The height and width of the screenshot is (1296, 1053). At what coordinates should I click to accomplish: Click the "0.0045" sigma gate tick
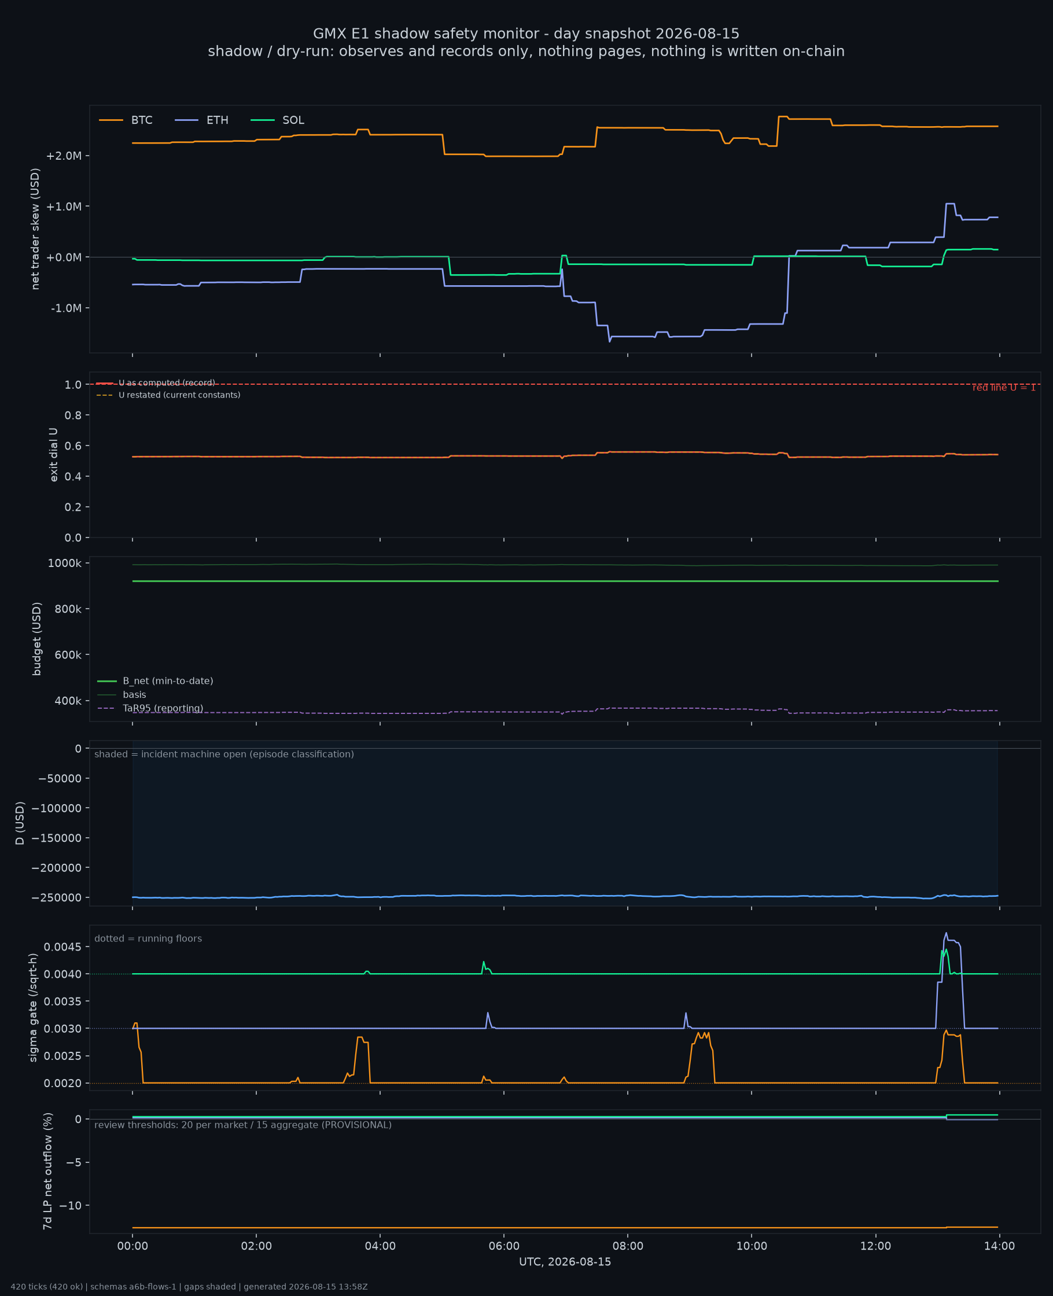pyautogui.click(x=62, y=947)
